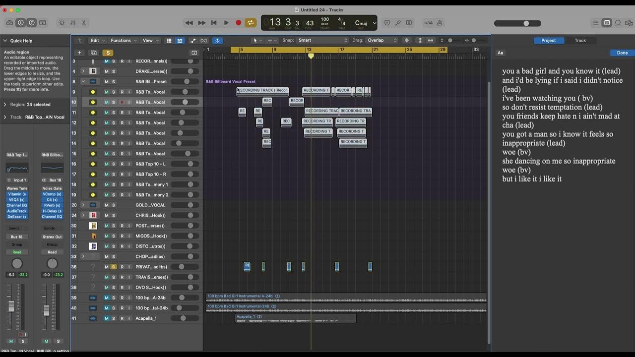Click the H-Delay plugin slot

52,211
